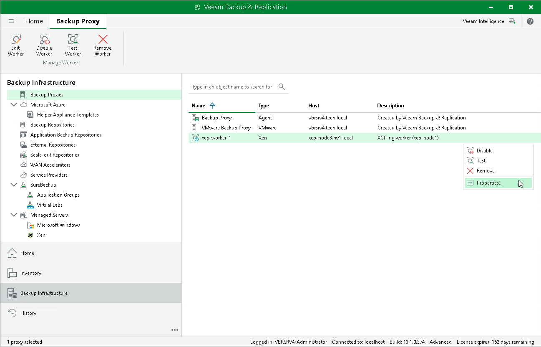Viewport: 541px width, 347px height.
Task: Switch to the Home ribbon tab
Action: pos(34,21)
